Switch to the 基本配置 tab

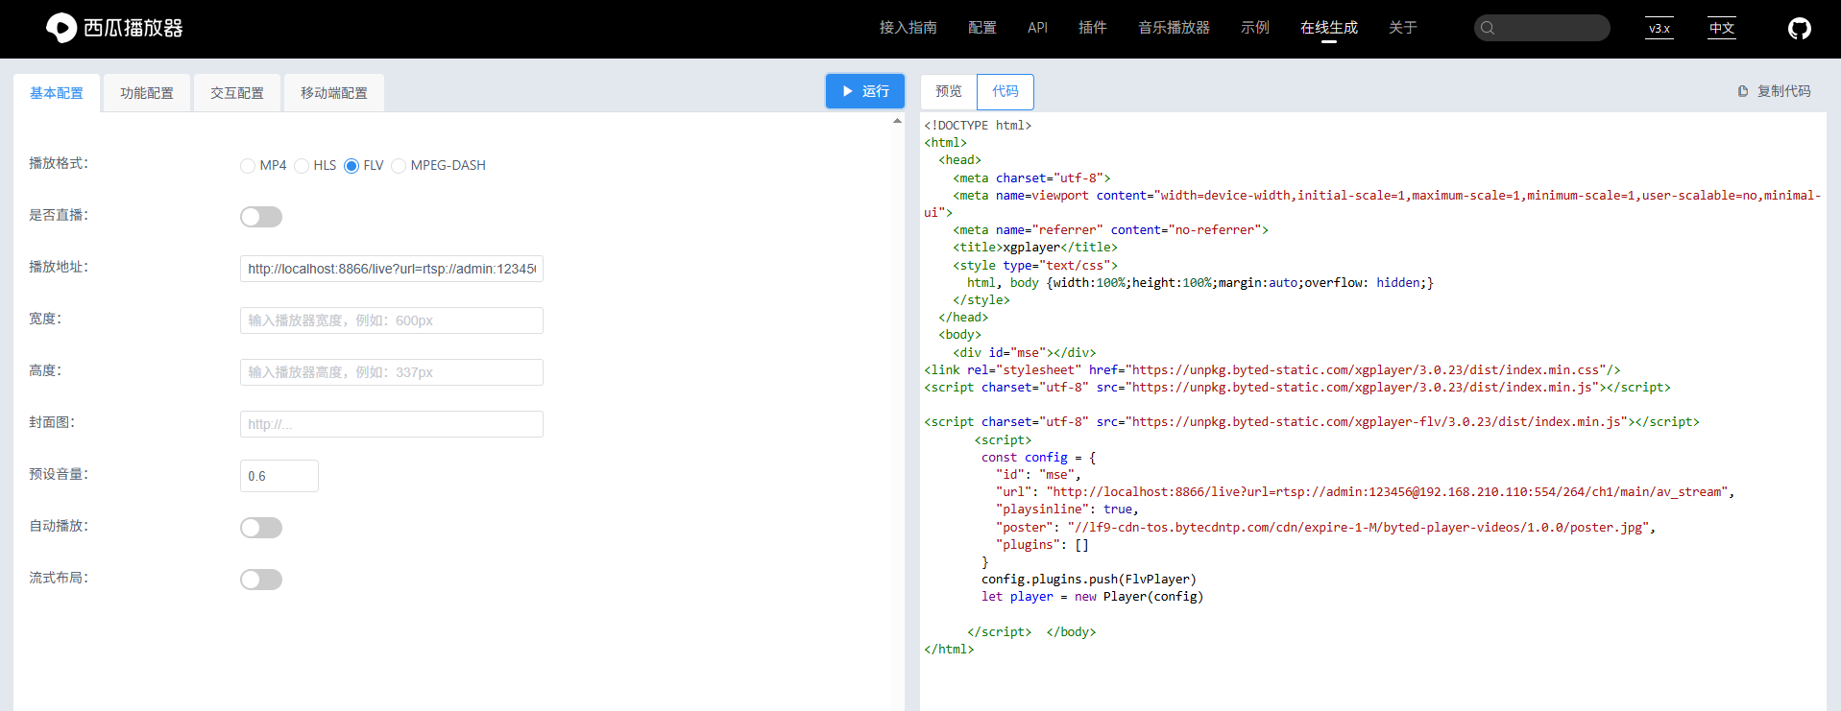pos(57,93)
